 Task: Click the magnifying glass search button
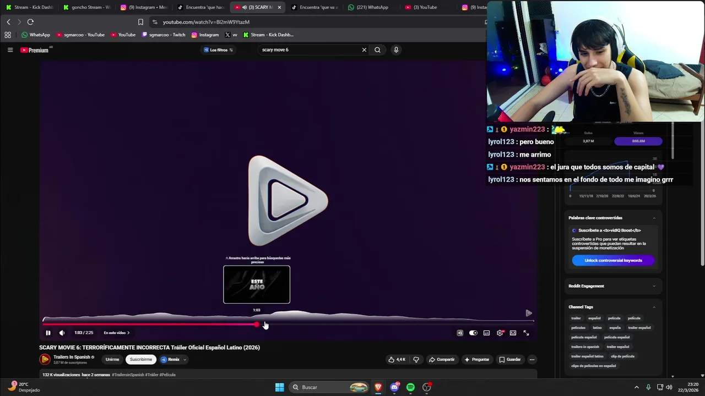coord(377,50)
